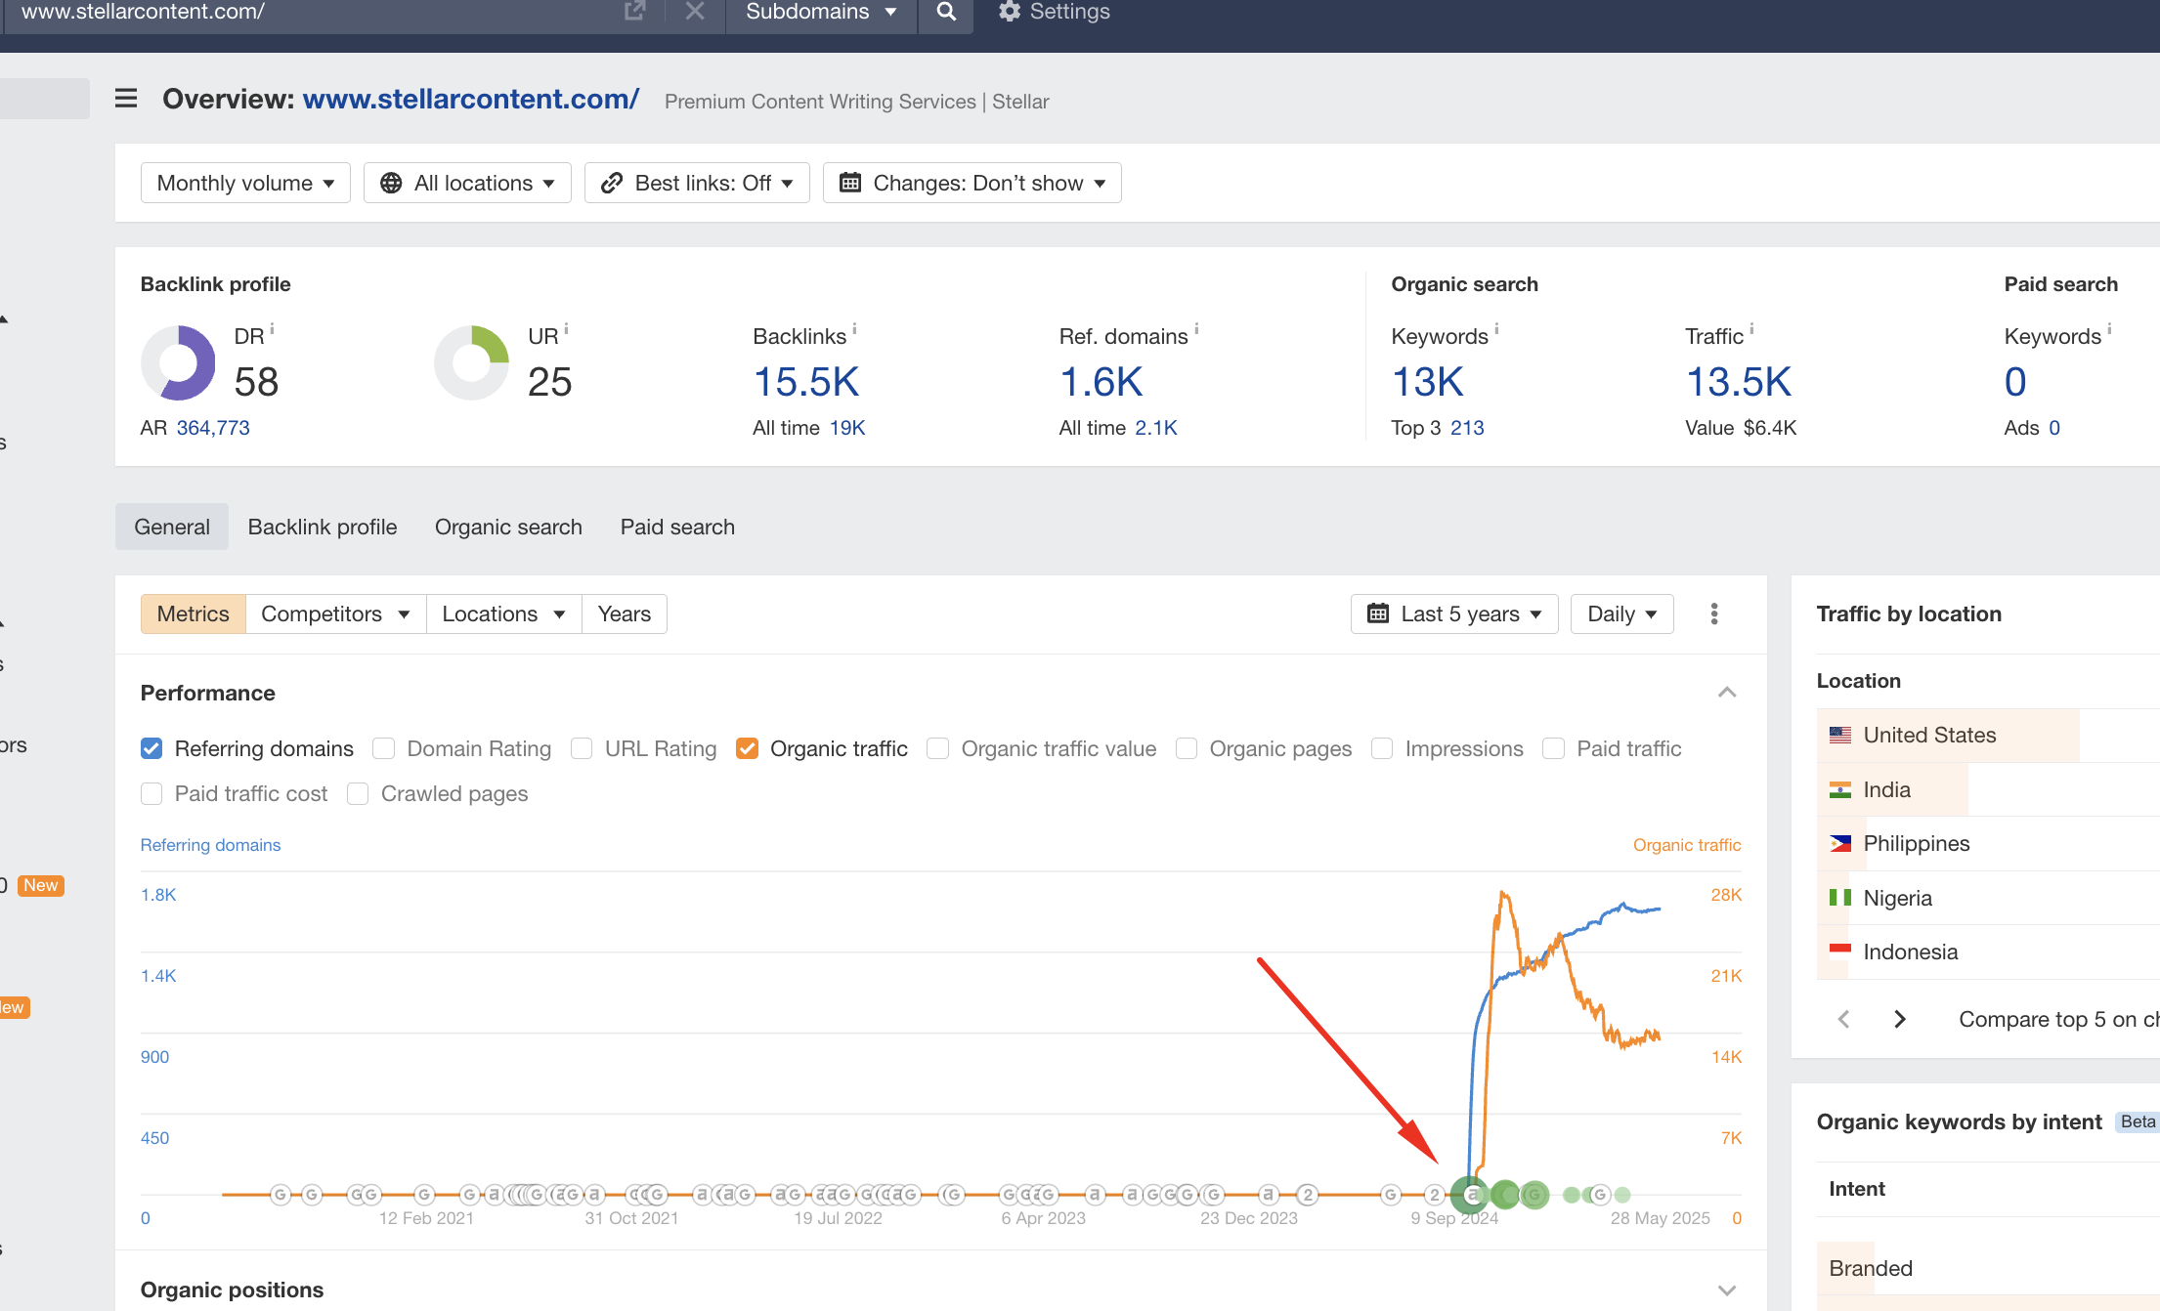
Task: Click Top 3 keywords count 213
Action: coord(1467,428)
